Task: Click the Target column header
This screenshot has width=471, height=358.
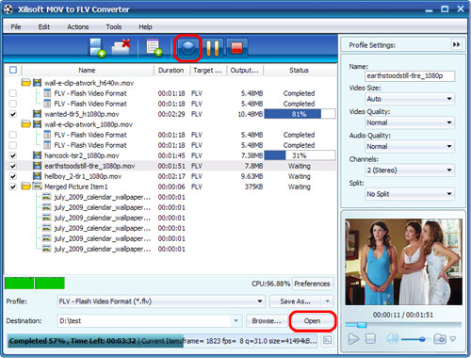Action: click(208, 70)
